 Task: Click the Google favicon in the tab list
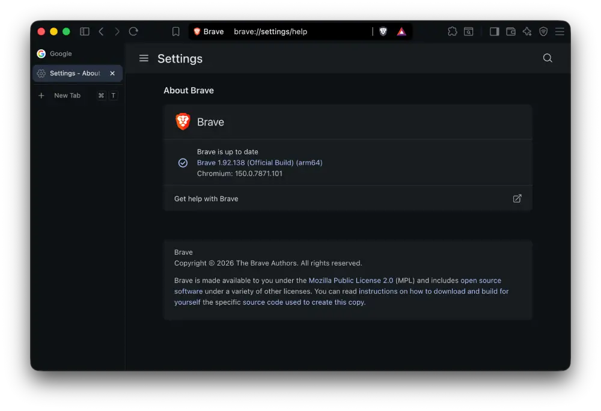[41, 53]
